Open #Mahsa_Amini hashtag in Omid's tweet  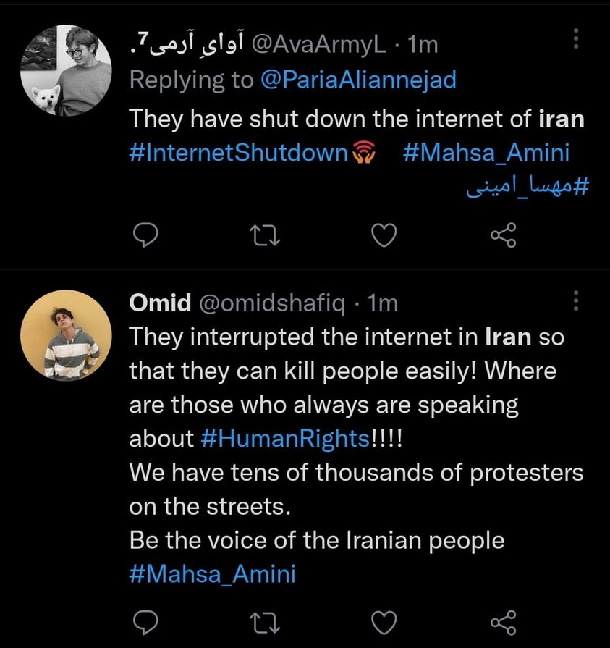(213, 575)
